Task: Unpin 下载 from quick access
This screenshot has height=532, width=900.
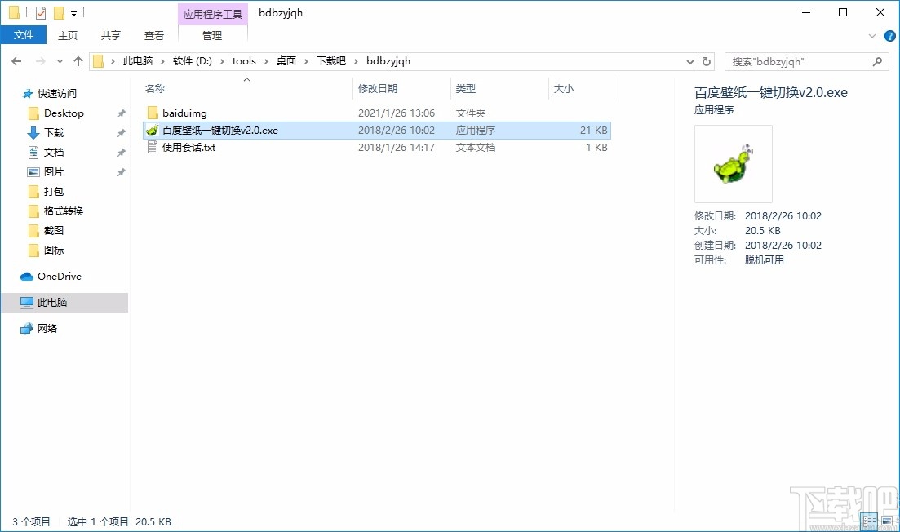Action: tap(120, 132)
